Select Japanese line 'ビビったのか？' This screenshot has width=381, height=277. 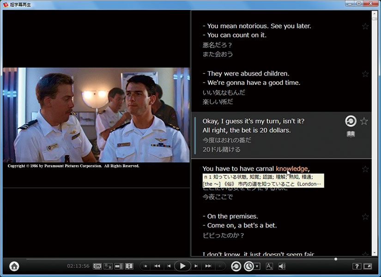tap(223, 235)
